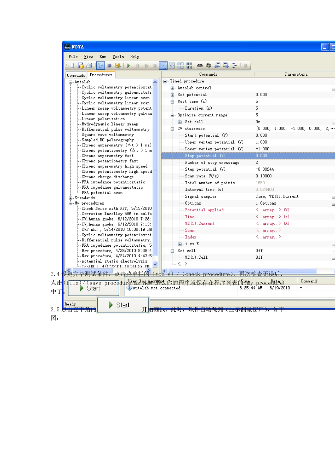The width and height of the screenshot is (335, 475).
Task: Click the pause icon in toolbar
Action: 137,66
